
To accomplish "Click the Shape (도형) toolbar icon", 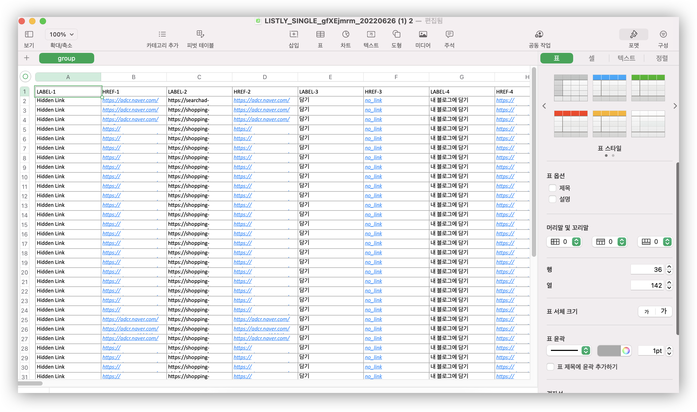I will click(396, 34).
